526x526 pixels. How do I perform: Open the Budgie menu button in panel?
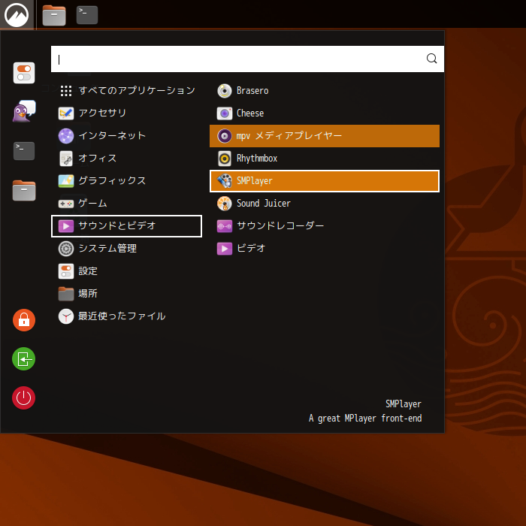(x=17, y=14)
